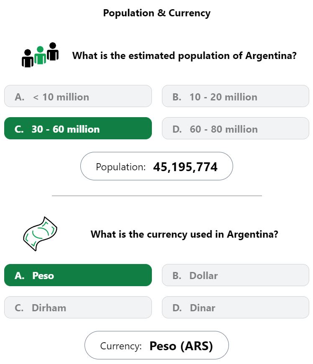Image resolution: width=313 pixels, height=364 pixels.
Task: Click the Population 45,195,774 result pill
Action: 156,166
